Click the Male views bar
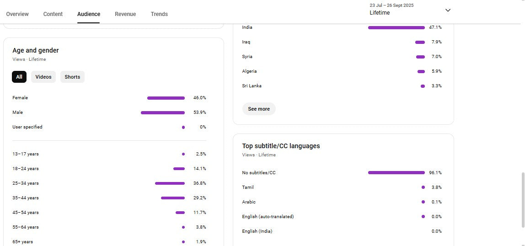Image resolution: width=525 pixels, height=246 pixels. 163,112
